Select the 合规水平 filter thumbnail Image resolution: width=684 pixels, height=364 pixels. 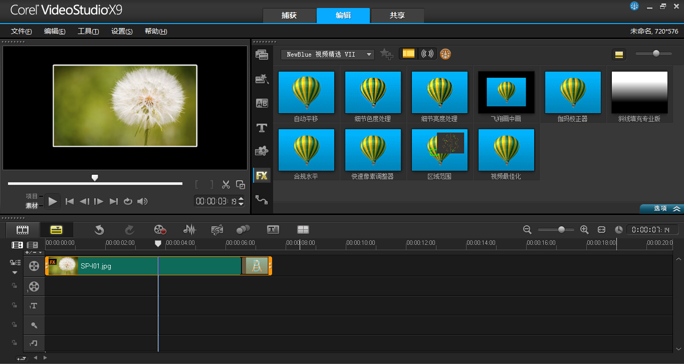(x=306, y=150)
